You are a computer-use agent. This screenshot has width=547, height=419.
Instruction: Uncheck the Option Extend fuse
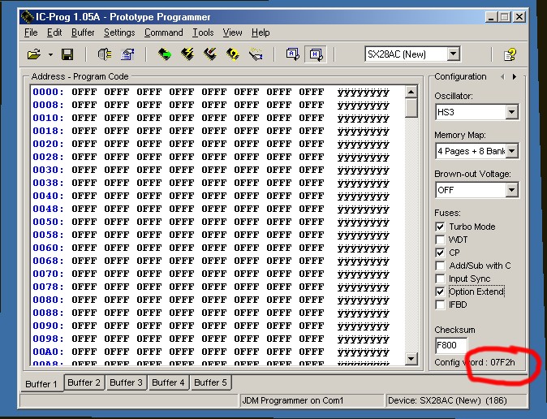(x=440, y=292)
